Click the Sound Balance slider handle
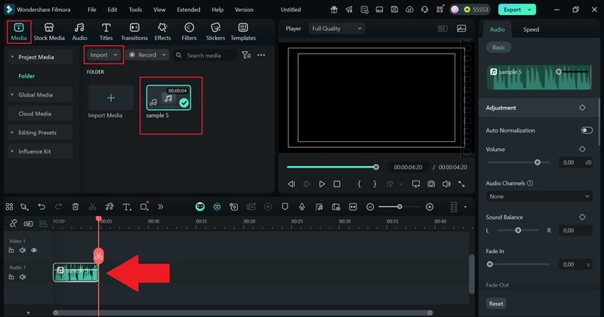604x317 pixels. 518,230
